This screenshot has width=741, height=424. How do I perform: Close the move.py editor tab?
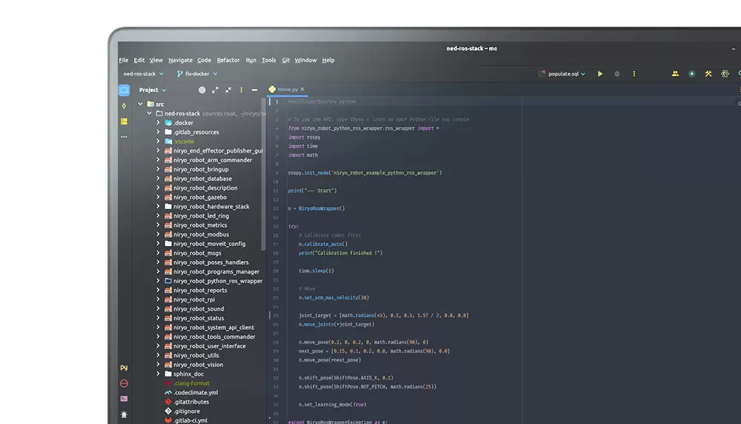coord(302,89)
